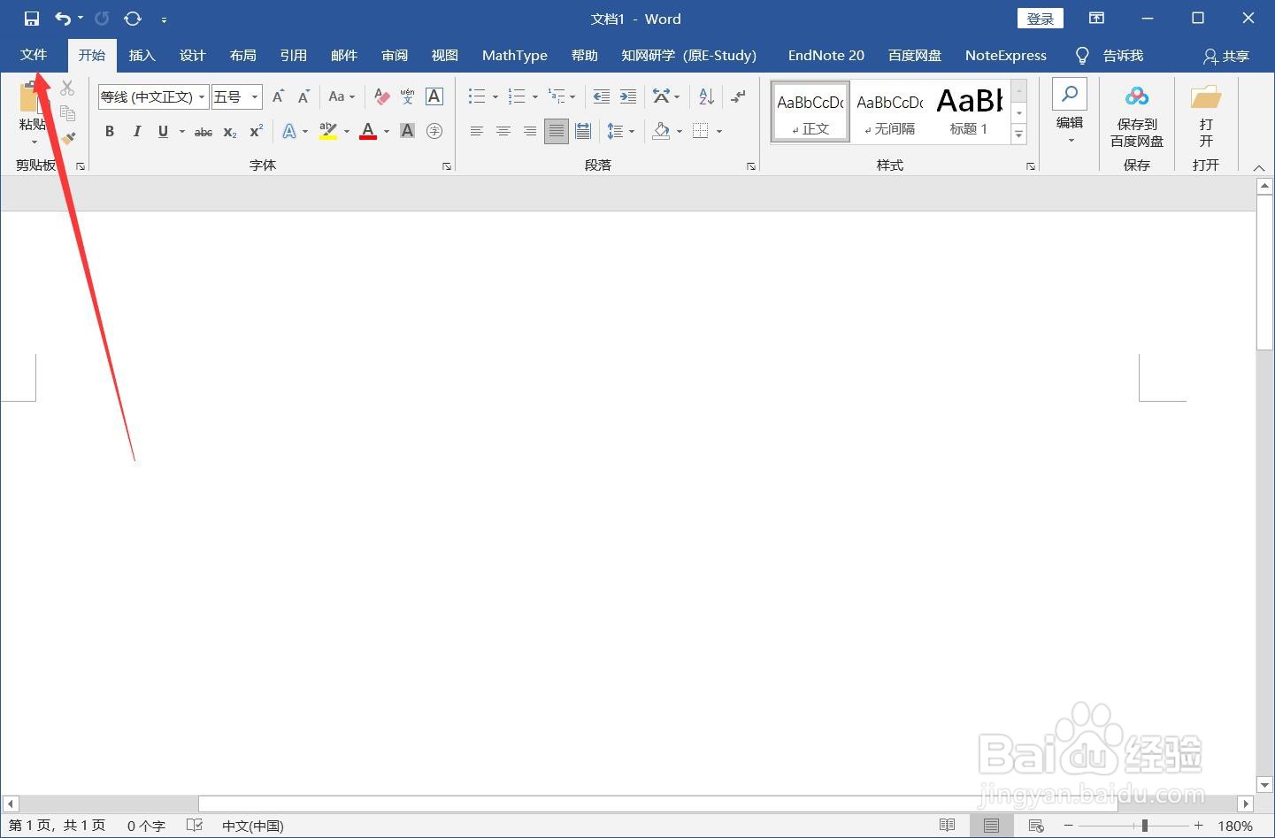This screenshot has height=838, width=1275.
Task: Undo the last action
Action: [x=63, y=19]
